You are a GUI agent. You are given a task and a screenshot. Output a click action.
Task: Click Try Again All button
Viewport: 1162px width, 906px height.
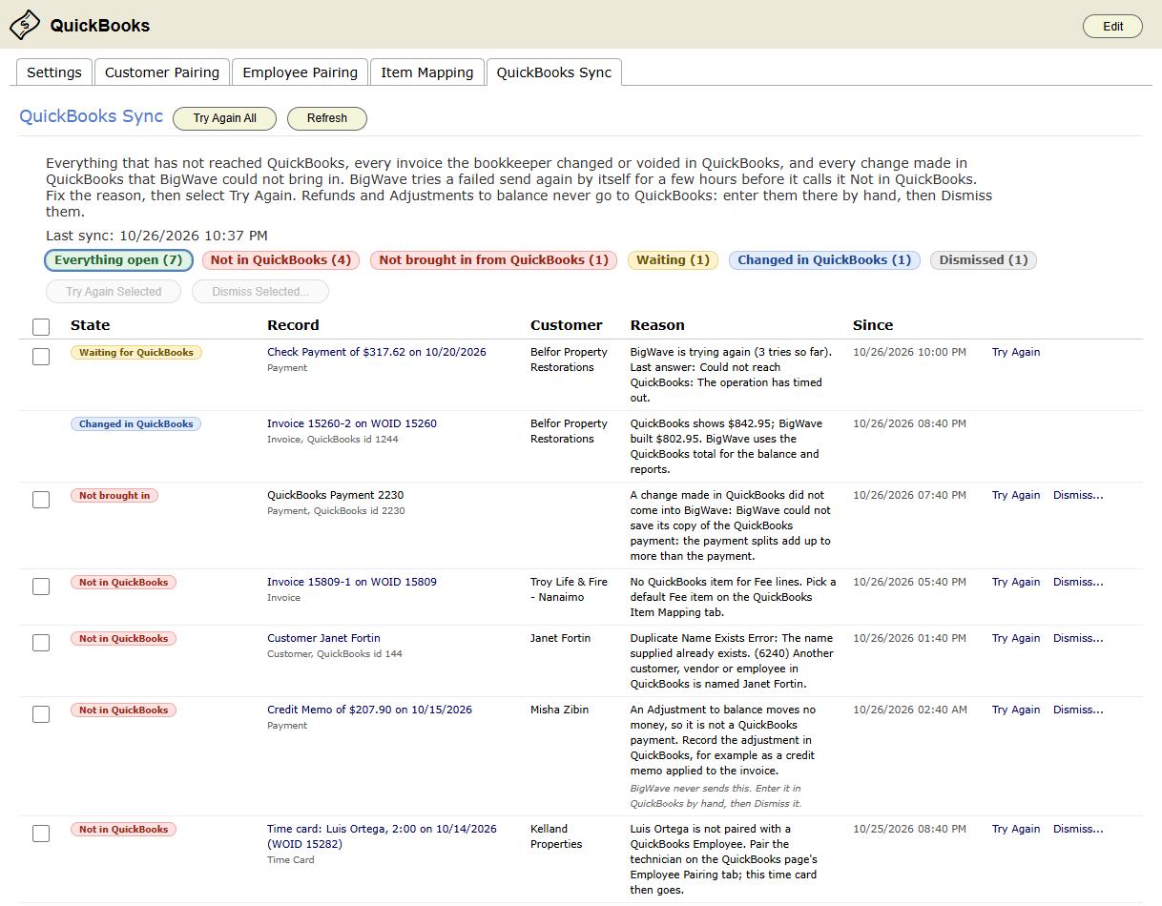225,118
